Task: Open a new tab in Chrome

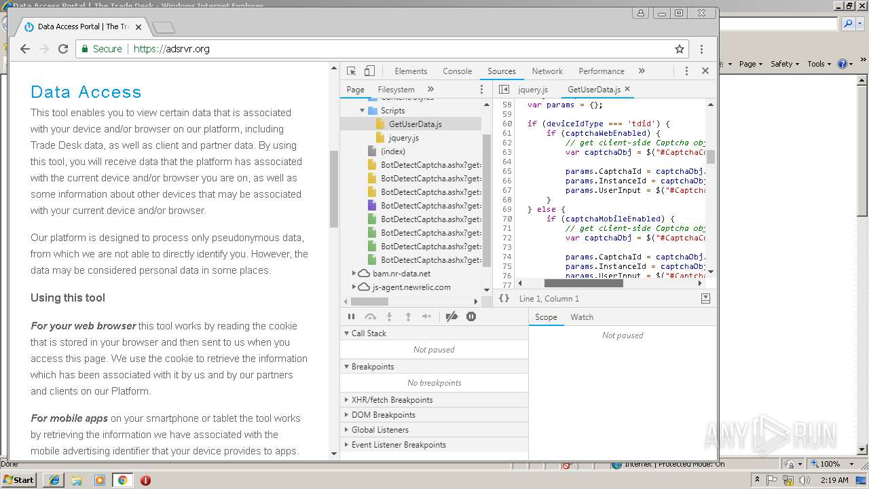Action: point(164,28)
